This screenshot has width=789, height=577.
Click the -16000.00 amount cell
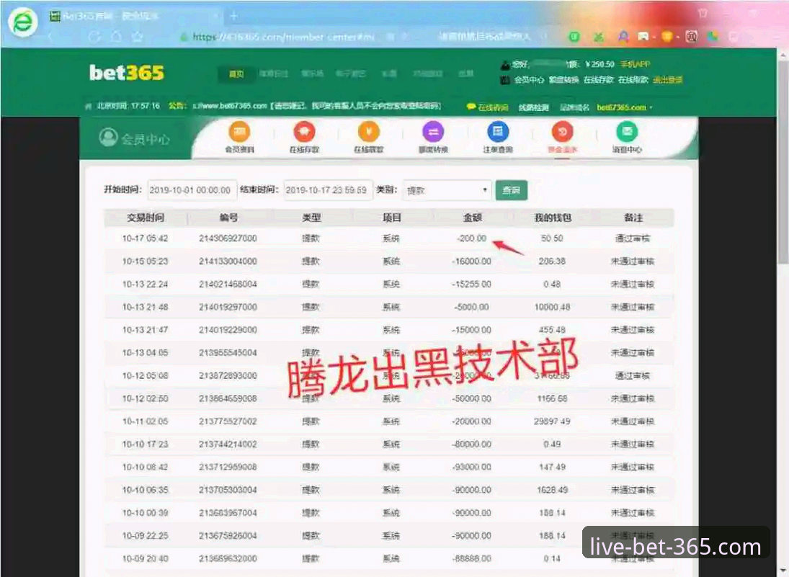[x=471, y=261]
